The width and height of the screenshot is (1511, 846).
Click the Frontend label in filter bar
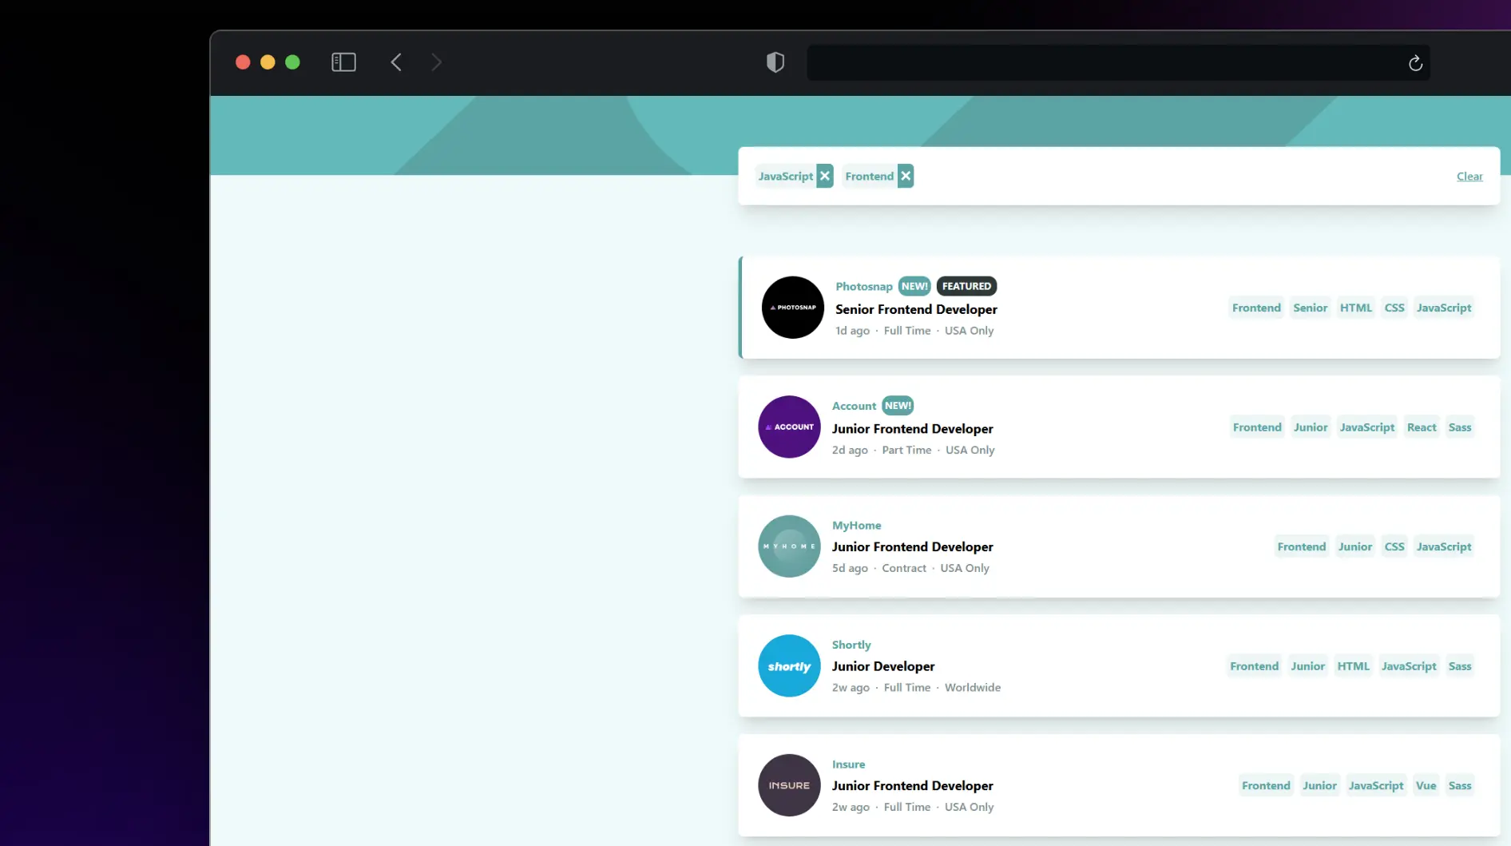click(x=869, y=176)
